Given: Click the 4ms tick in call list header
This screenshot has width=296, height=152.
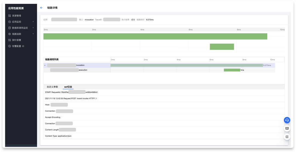Looking at the screenshot, I should point(179,60).
